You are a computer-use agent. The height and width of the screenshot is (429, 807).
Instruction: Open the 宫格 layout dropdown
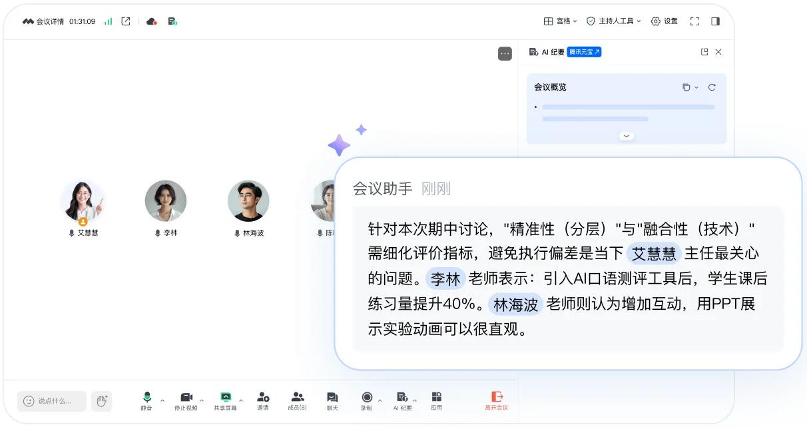click(x=561, y=21)
